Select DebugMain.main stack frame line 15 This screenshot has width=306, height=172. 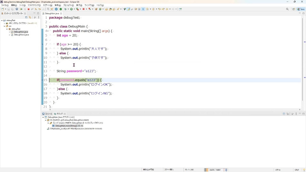pos(68,126)
